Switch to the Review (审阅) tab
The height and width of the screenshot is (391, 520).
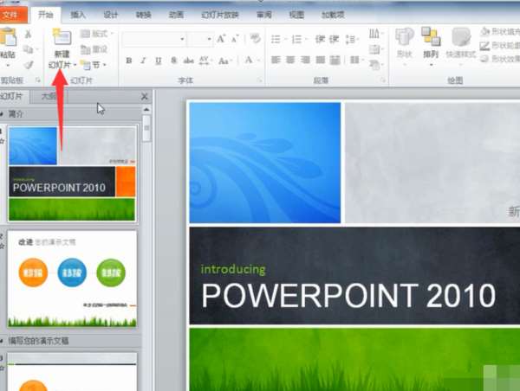264,15
